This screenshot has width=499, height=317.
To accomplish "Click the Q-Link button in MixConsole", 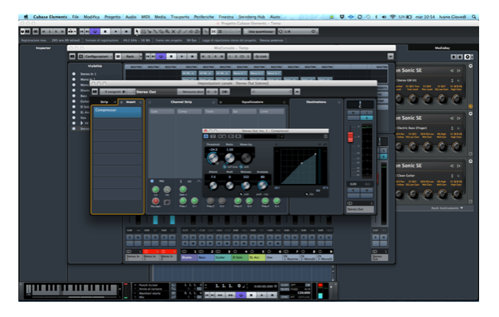I will [x=261, y=57].
